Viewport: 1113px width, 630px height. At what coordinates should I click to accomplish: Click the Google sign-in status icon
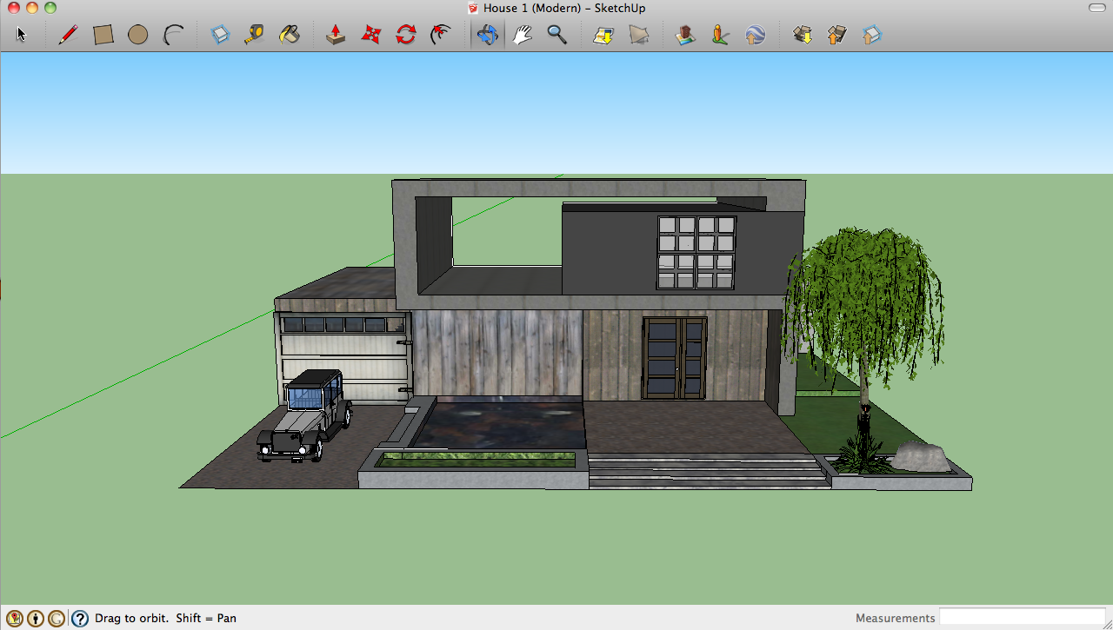[x=57, y=619]
